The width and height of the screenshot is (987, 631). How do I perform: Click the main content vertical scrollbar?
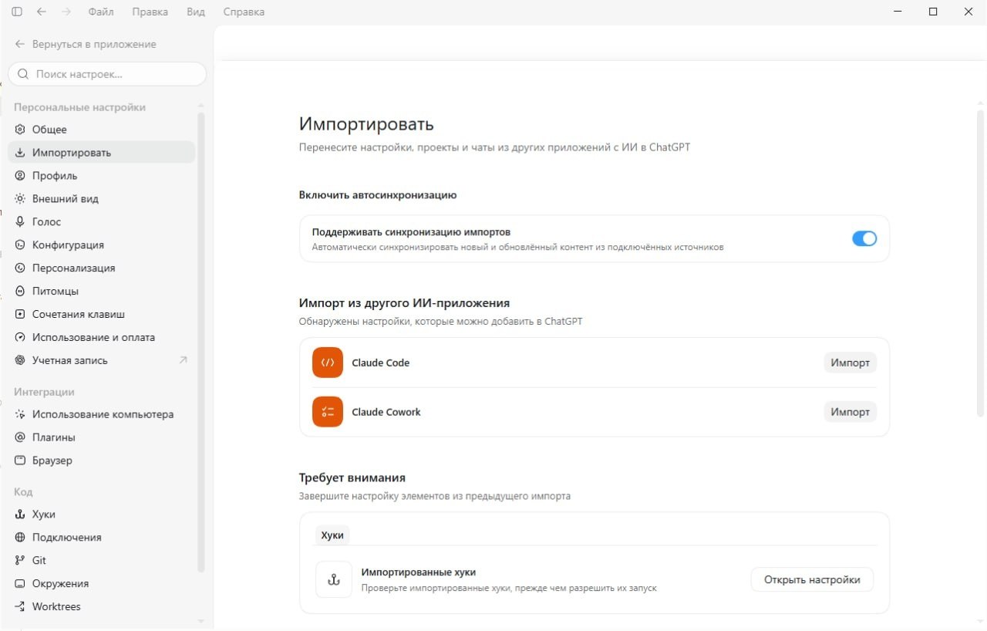(x=981, y=264)
